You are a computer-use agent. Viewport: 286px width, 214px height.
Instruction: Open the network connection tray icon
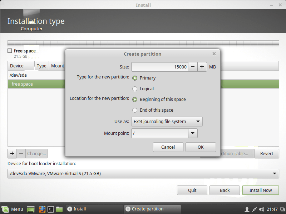pyautogui.click(x=254, y=209)
